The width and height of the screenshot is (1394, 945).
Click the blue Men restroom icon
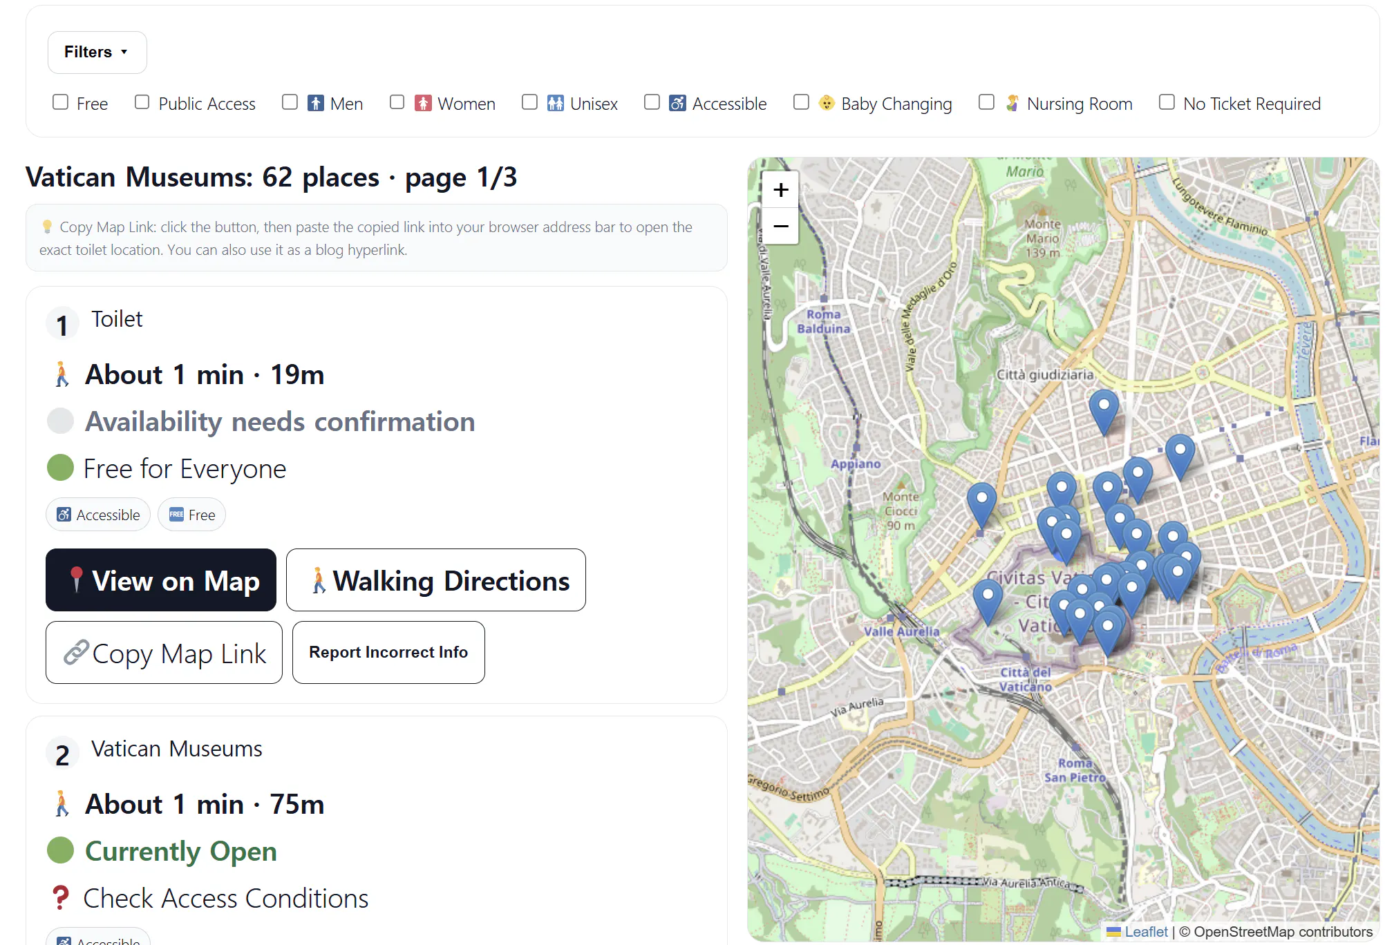click(x=316, y=103)
